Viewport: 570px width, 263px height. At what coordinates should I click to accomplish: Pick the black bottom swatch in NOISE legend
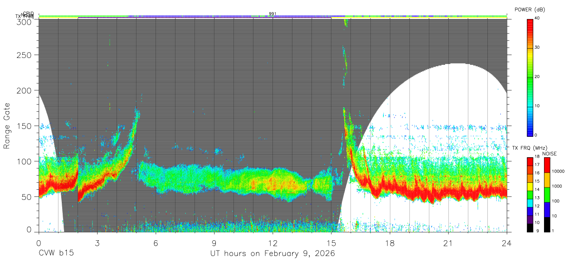point(547,224)
